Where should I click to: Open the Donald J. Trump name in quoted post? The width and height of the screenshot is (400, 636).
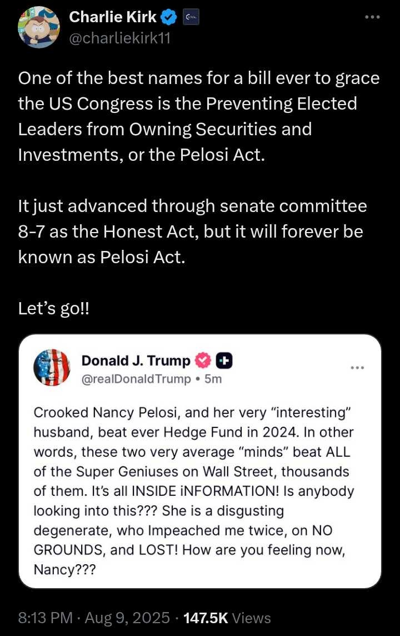click(x=136, y=361)
